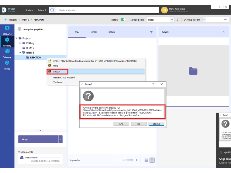Click Storno in the Dotaz dialog
Viewport: 231px width, 173px height.
pos(156,124)
